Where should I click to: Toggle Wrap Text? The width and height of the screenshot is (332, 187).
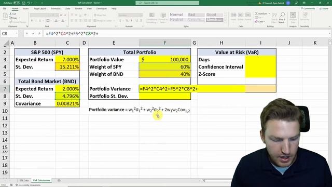tap(100, 15)
